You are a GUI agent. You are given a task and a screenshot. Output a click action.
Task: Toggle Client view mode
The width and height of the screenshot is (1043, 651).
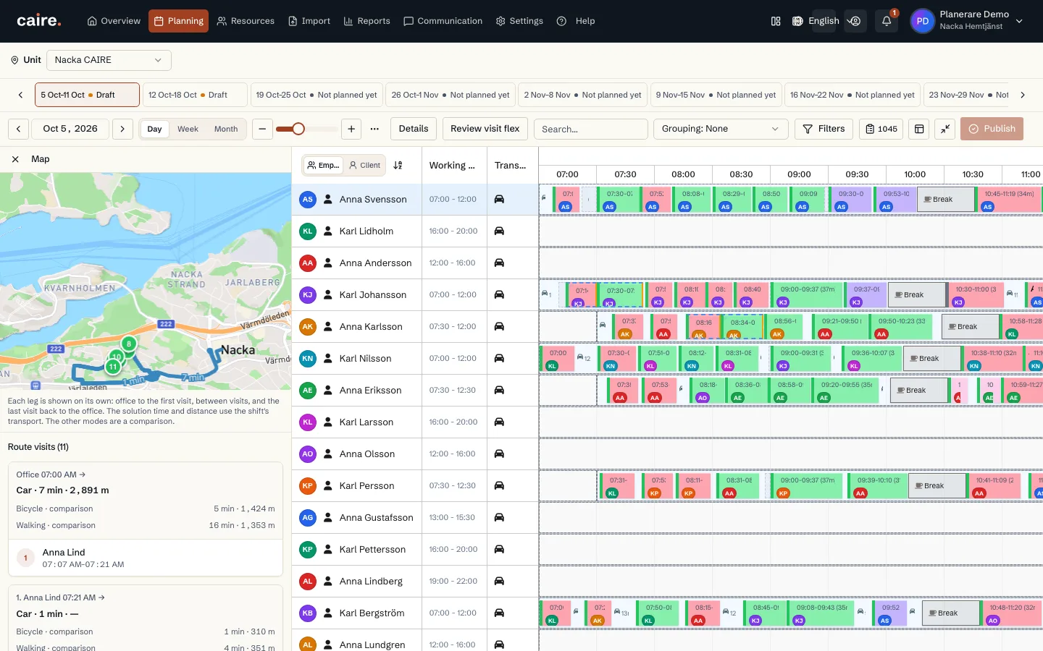pos(364,165)
